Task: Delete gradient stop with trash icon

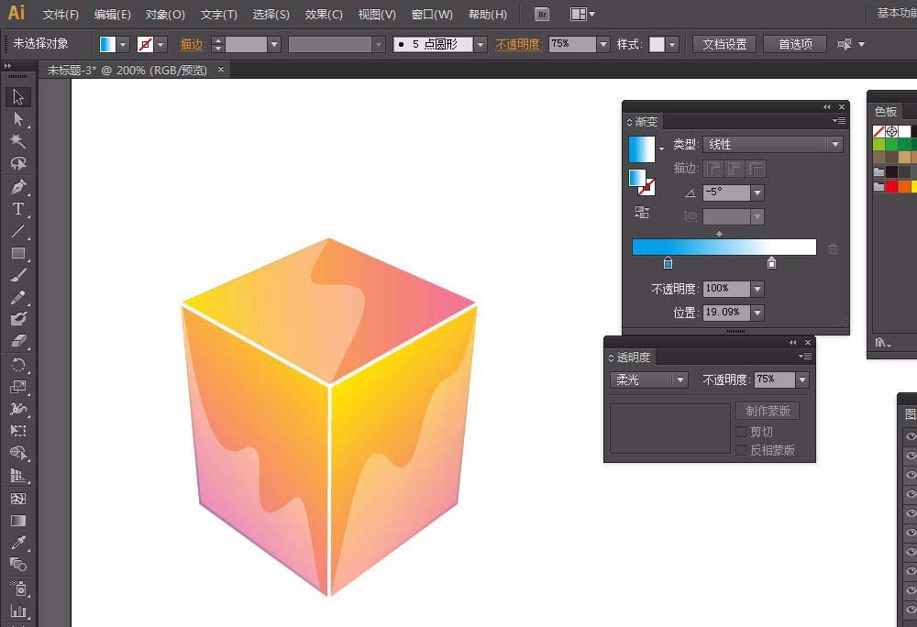Action: pyautogui.click(x=833, y=248)
